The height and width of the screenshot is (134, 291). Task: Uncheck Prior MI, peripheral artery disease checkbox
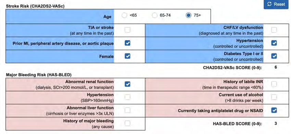[127, 43]
